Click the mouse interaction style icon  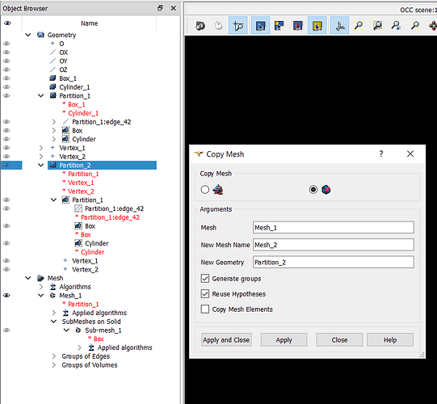point(219,26)
